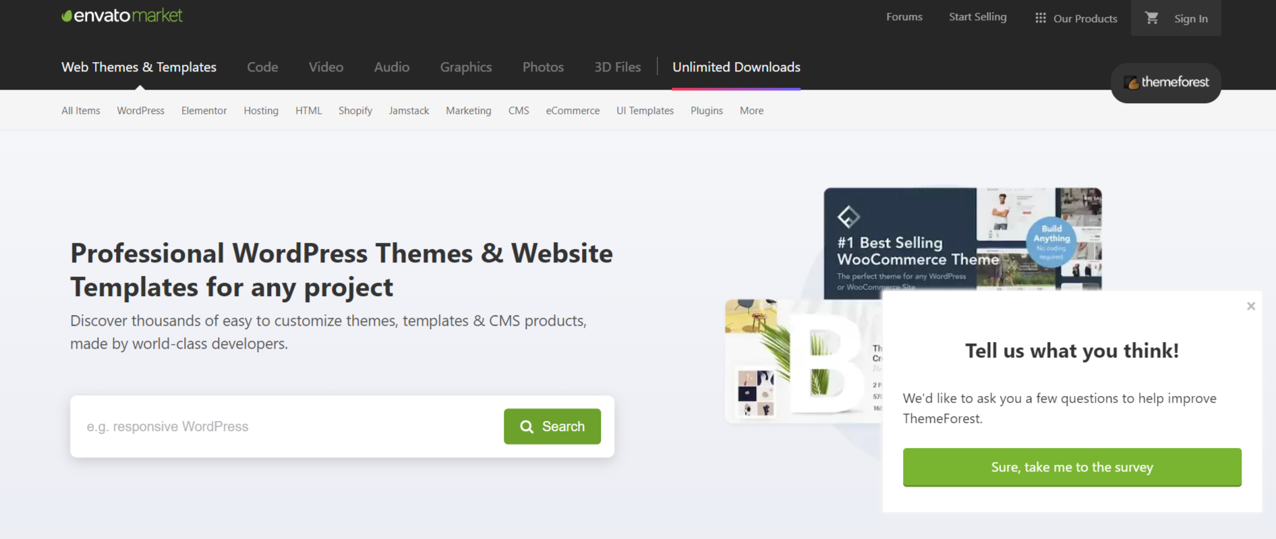Click the Start Selling link

coord(977,17)
